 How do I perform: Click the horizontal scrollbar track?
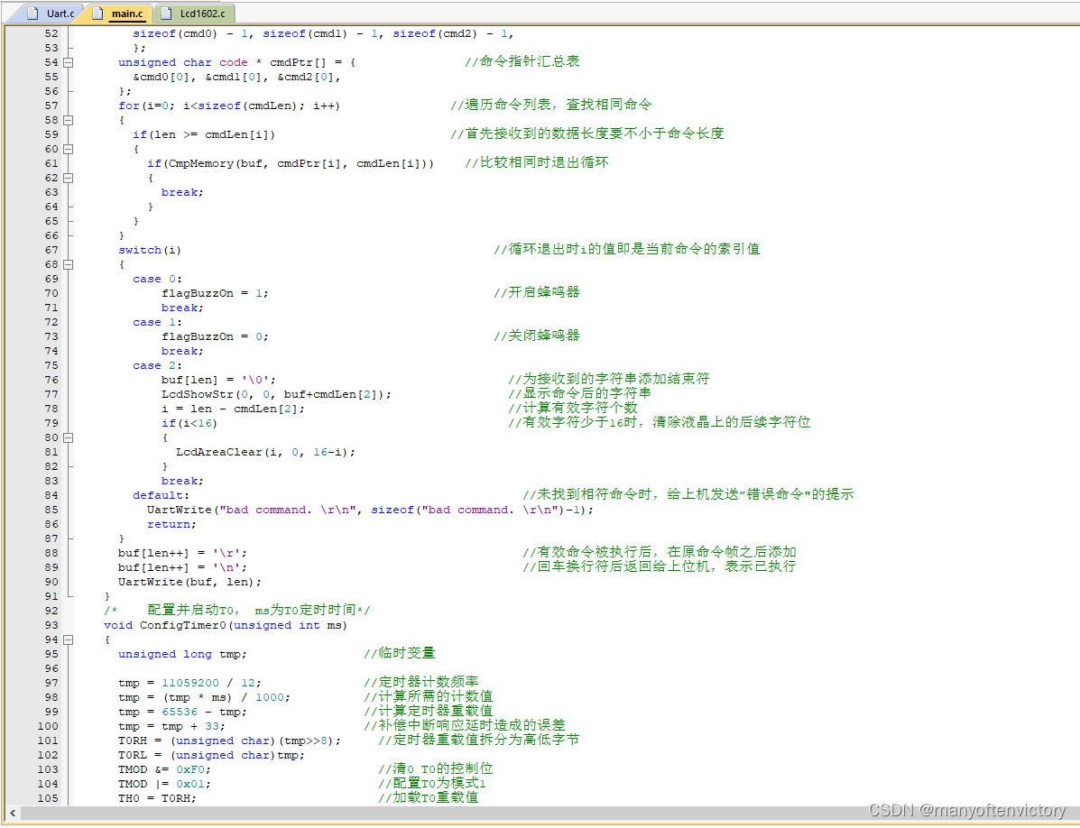pyautogui.click(x=551, y=814)
